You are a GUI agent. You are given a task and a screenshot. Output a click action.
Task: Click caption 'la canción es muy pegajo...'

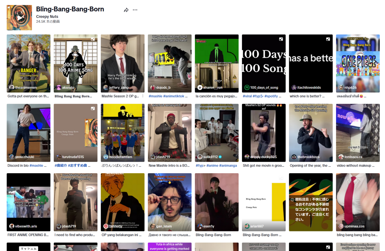click(x=217, y=96)
